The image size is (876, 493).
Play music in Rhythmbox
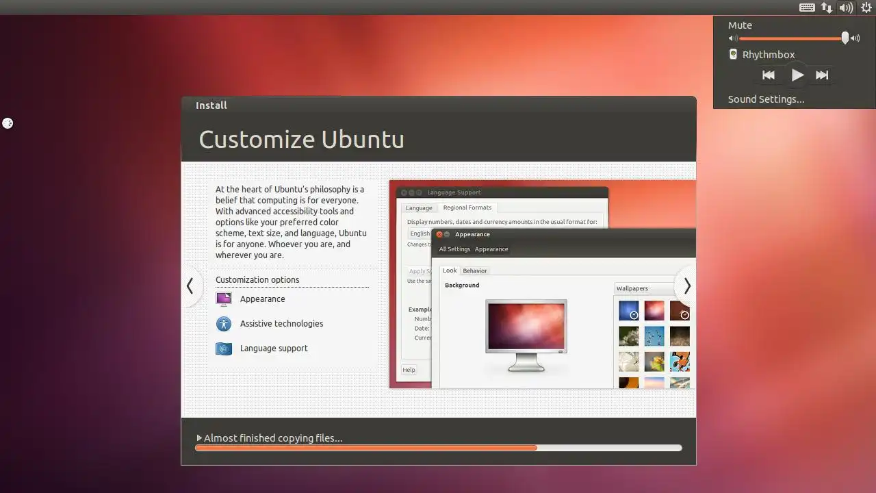[797, 75]
